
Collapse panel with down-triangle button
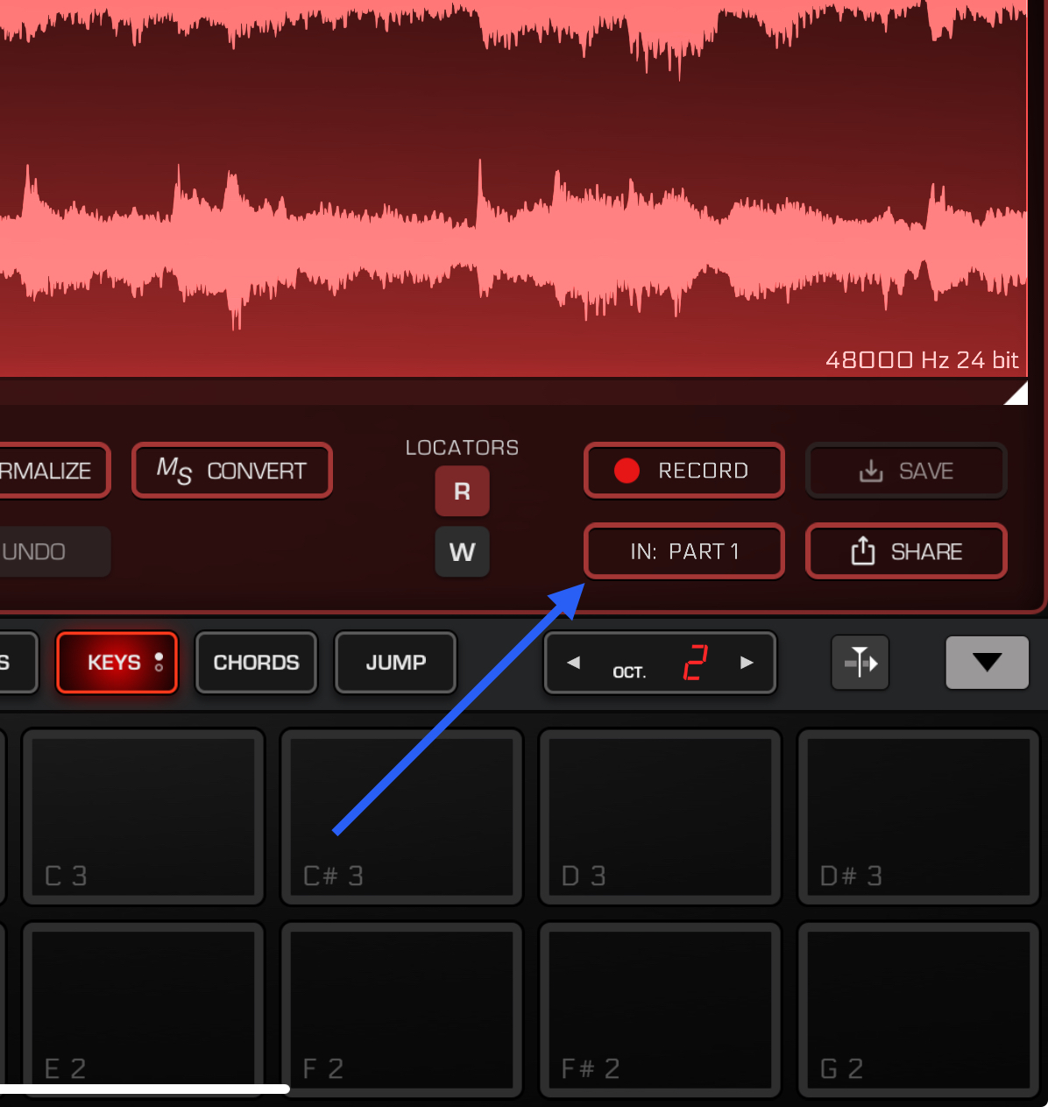987,663
